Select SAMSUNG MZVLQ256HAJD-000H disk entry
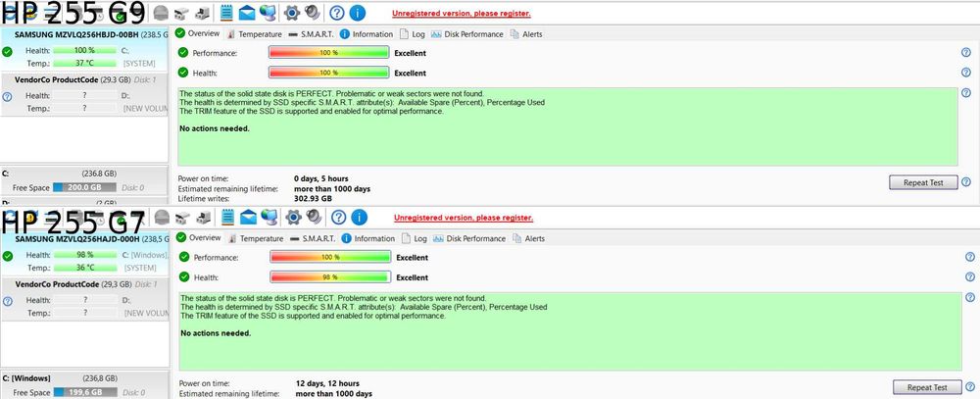Image resolution: width=980 pixels, height=399 pixels. click(84, 253)
